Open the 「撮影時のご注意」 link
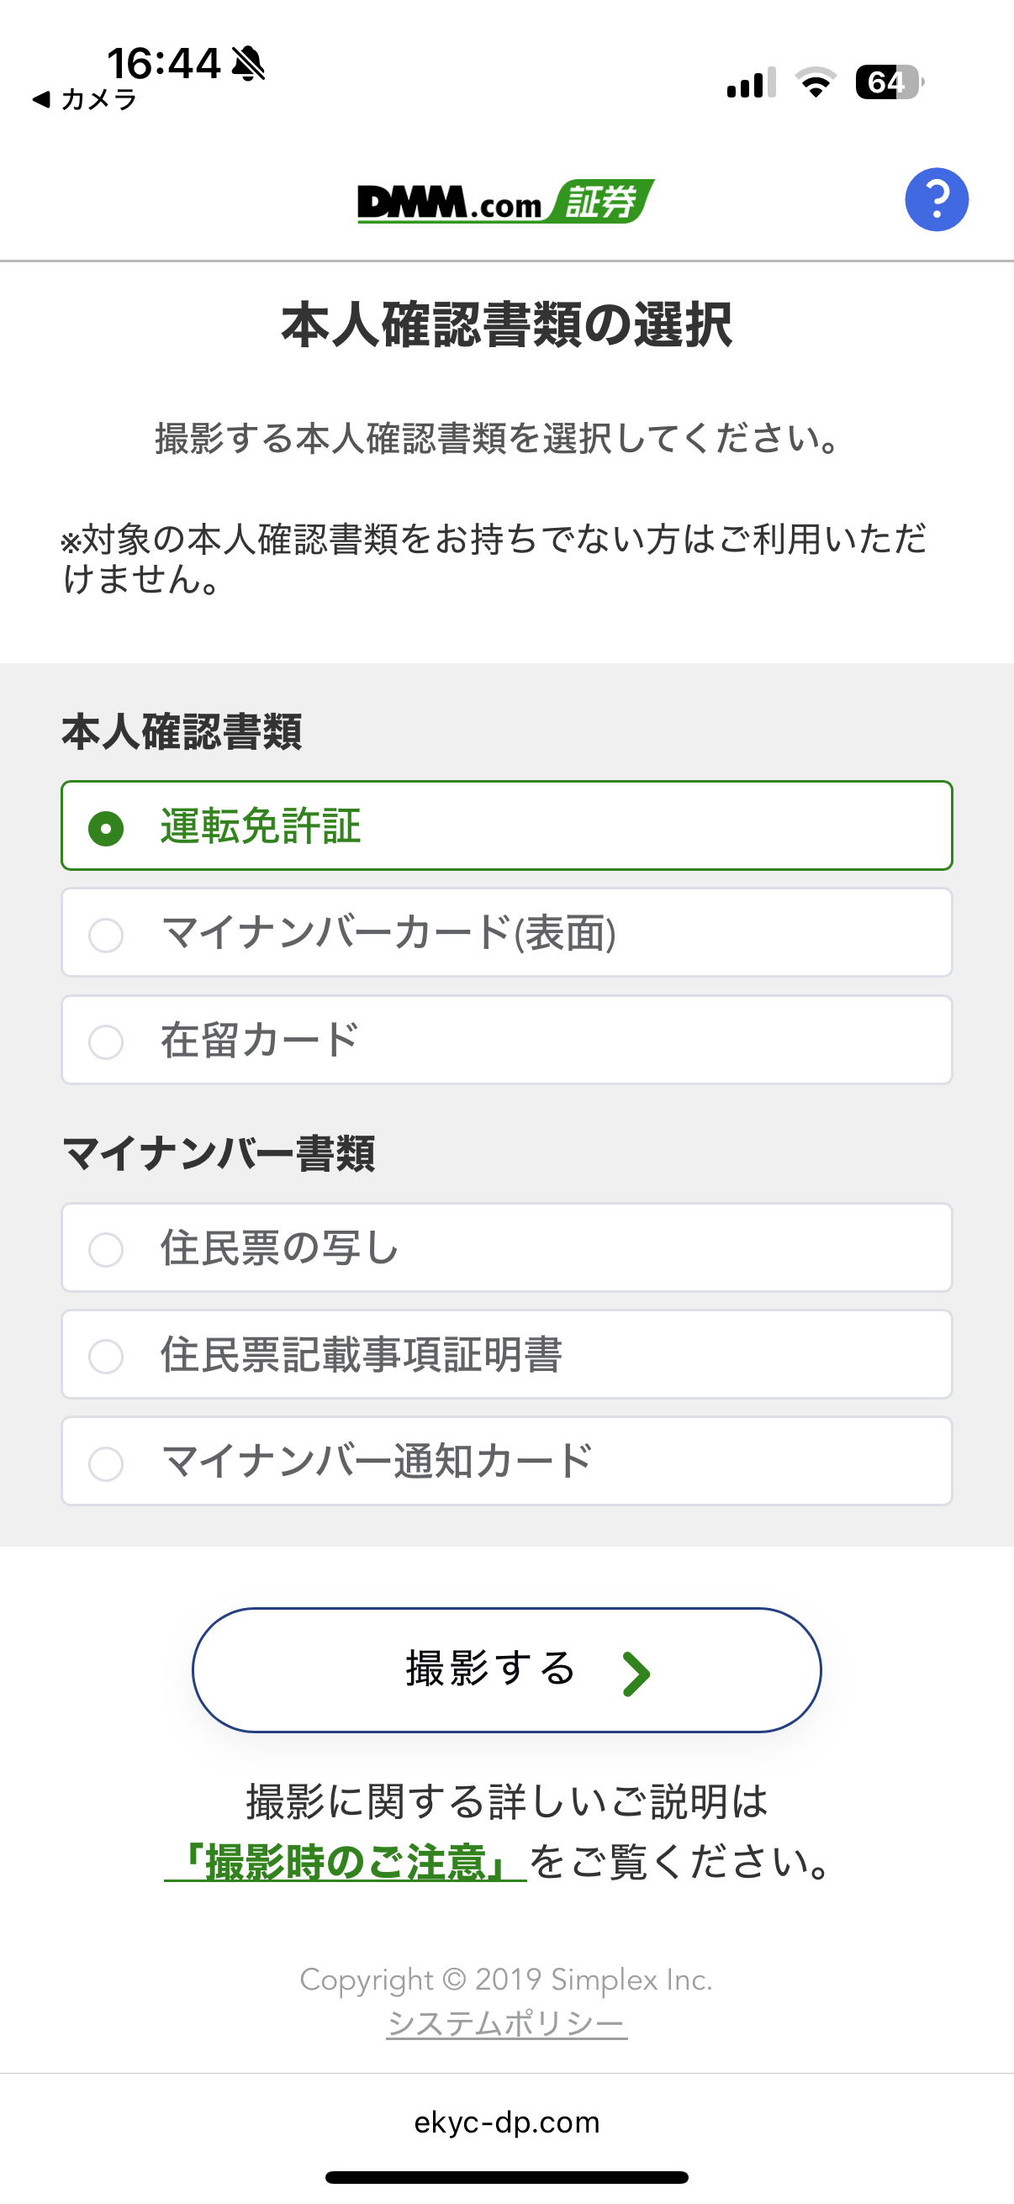 345,1863
